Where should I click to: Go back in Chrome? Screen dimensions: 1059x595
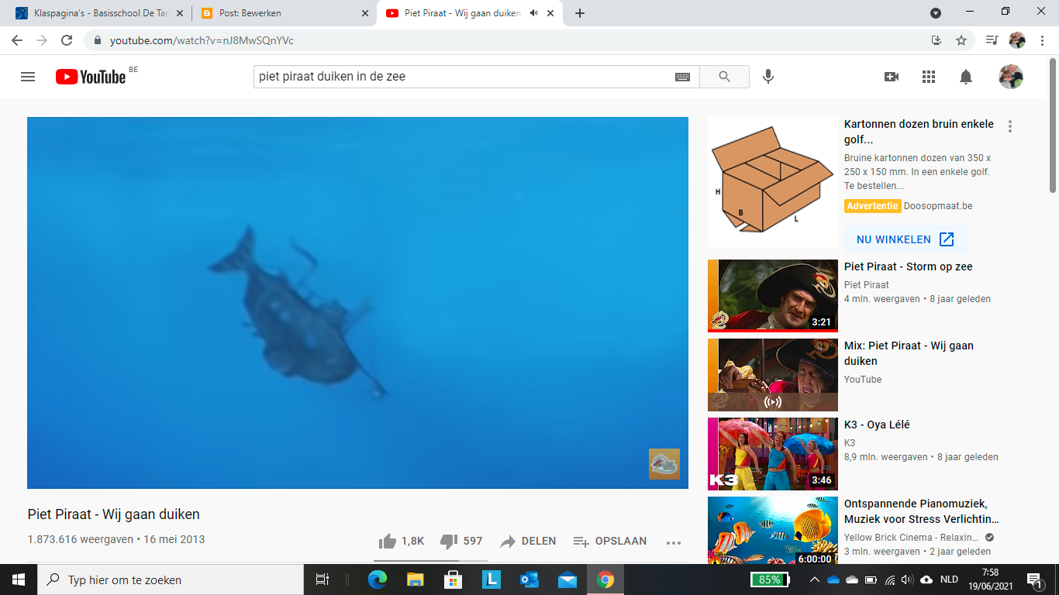[x=17, y=40]
